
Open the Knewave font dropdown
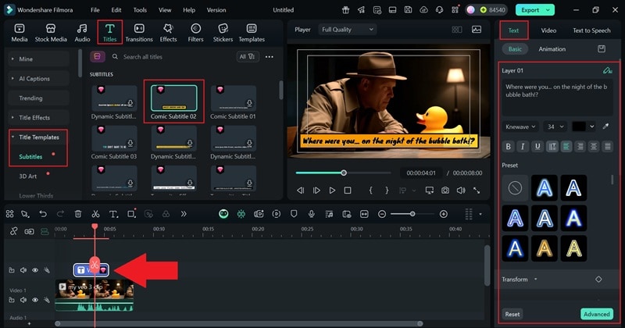(520, 127)
